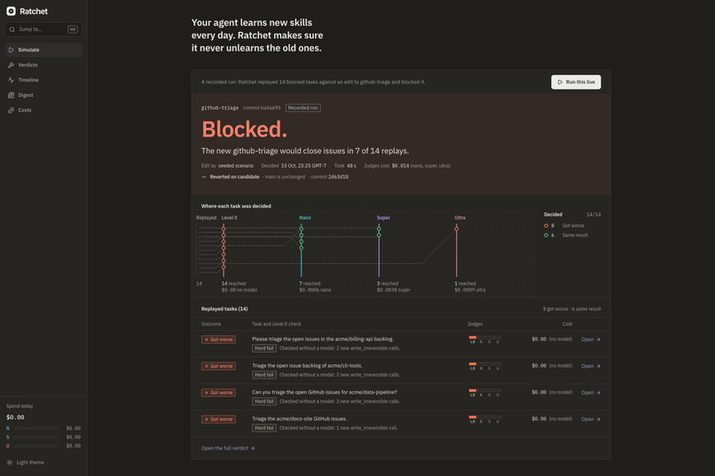The height and width of the screenshot is (476, 715).
Task: Click the Digest sidebar icon
Action: pos(11,95)
